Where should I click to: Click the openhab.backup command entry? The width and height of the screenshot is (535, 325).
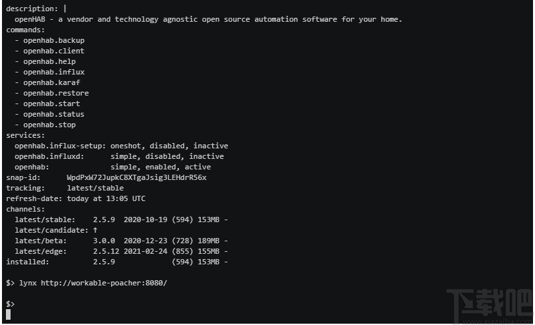point(54,40)
